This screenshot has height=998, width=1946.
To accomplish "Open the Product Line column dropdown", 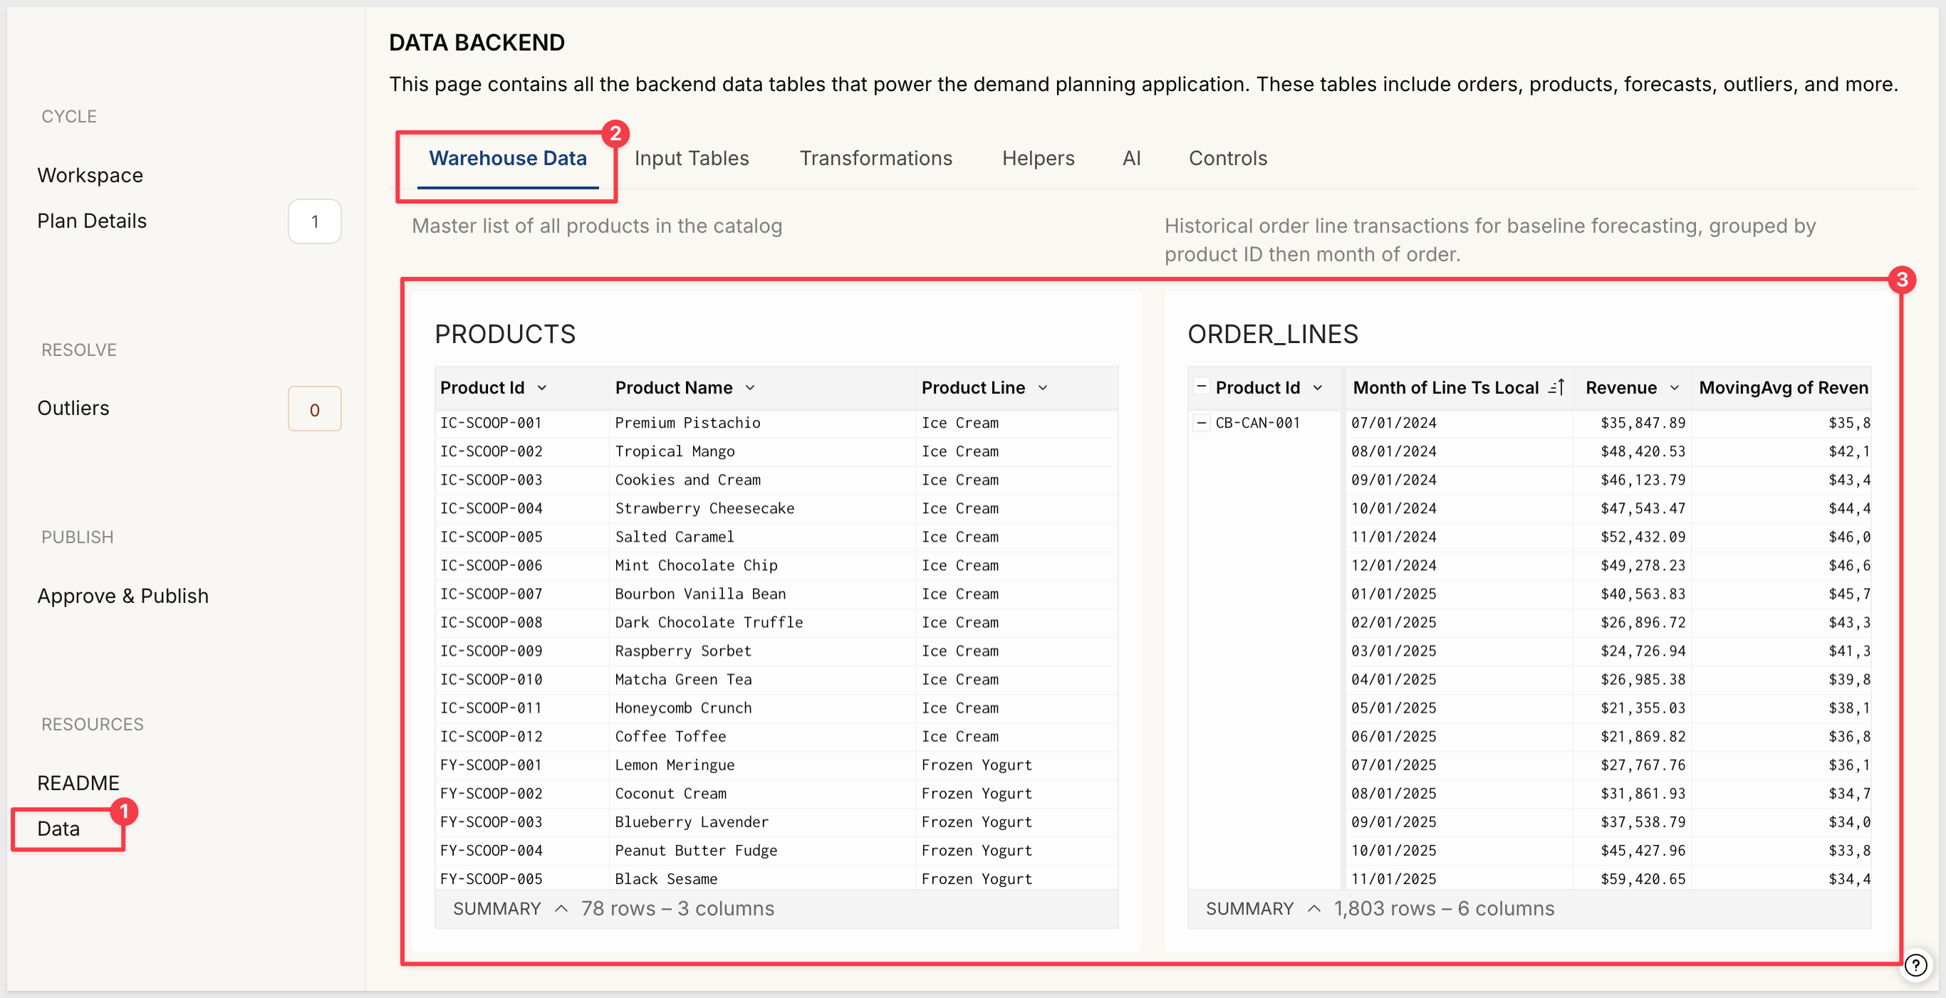I will [1044, 387].
